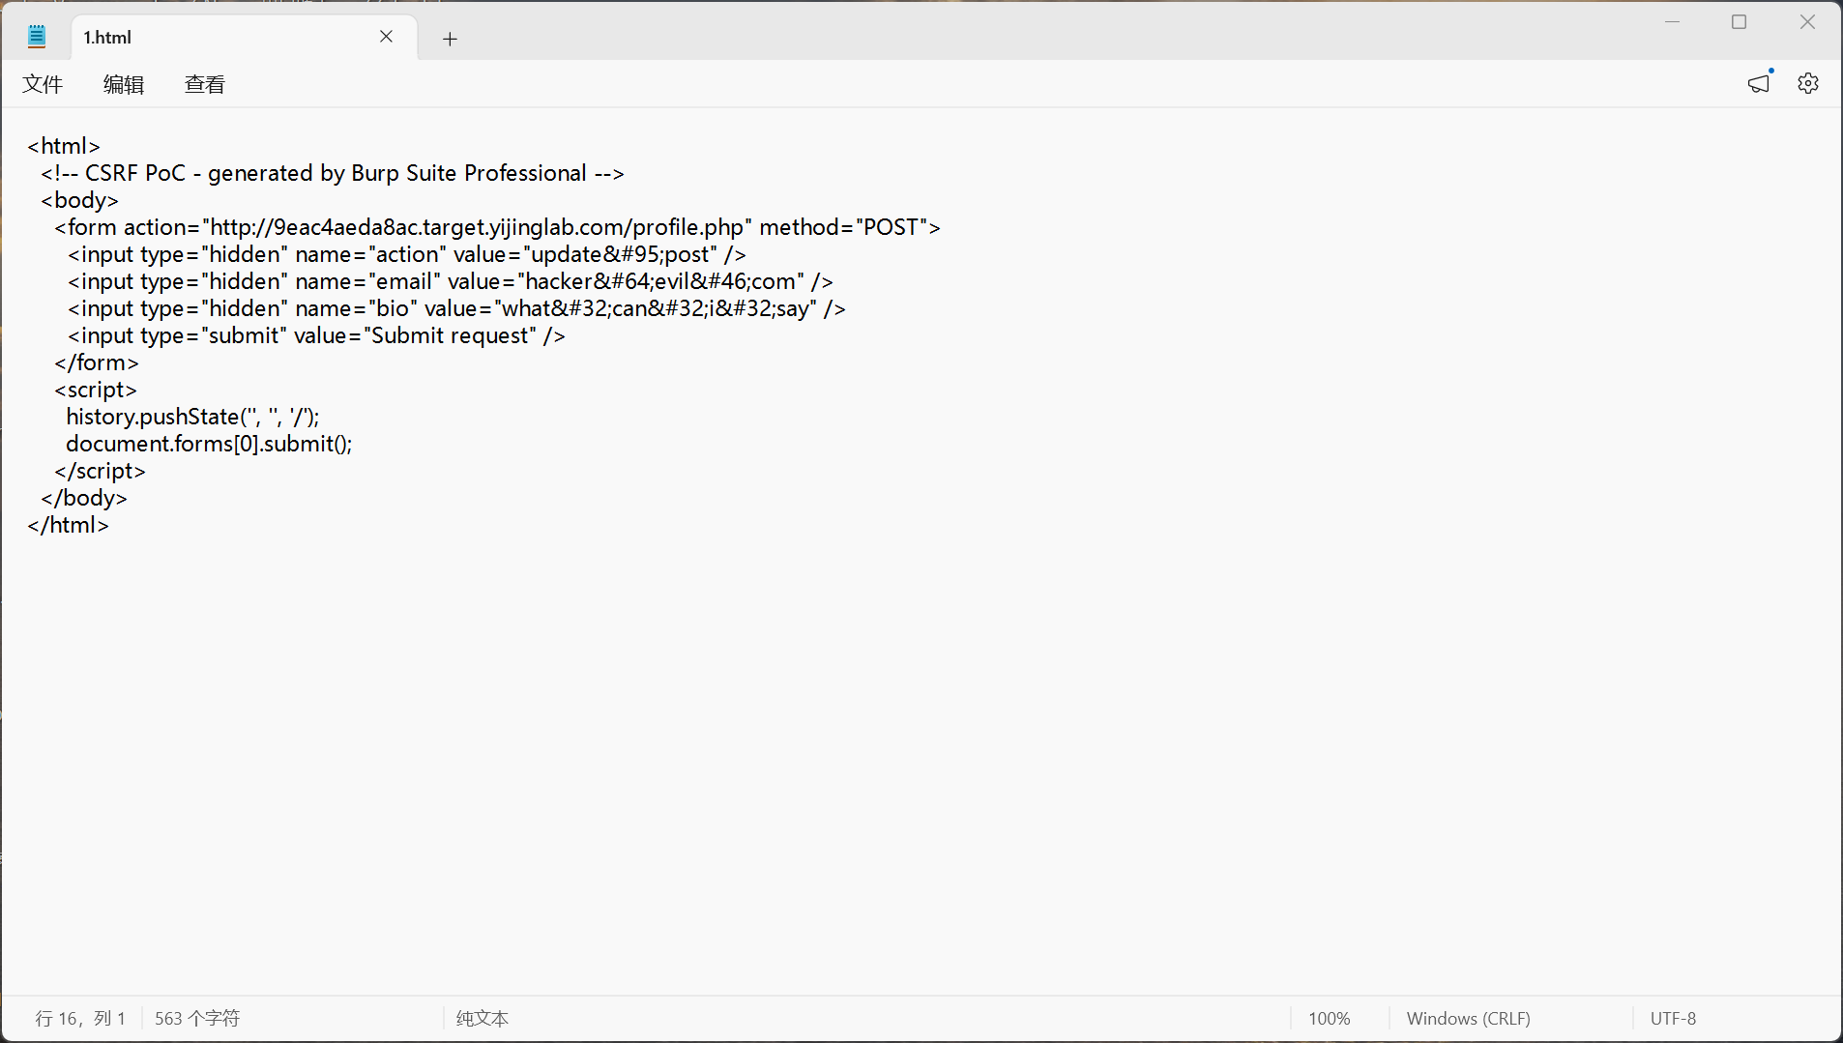Open the notification megaphone icon
The width and height of the screenshot is (1843, 1043).
tap(1759, 83)
